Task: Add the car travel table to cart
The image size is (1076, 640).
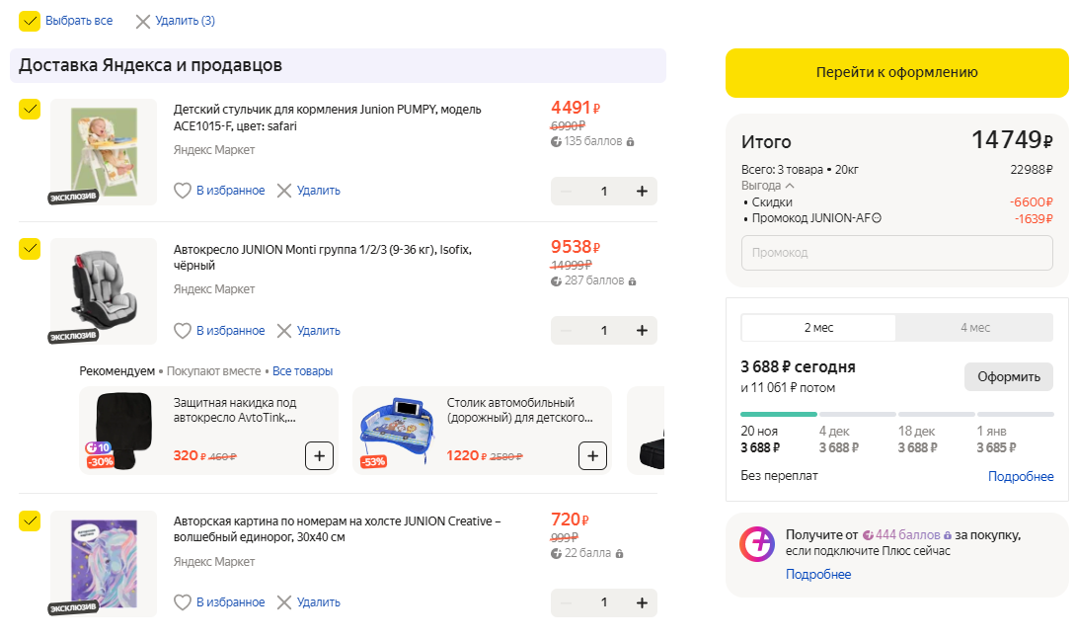Action: [x=592, y=455]
